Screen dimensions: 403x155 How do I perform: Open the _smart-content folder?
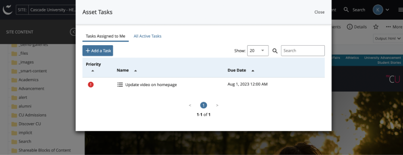(x=33, y=71)
